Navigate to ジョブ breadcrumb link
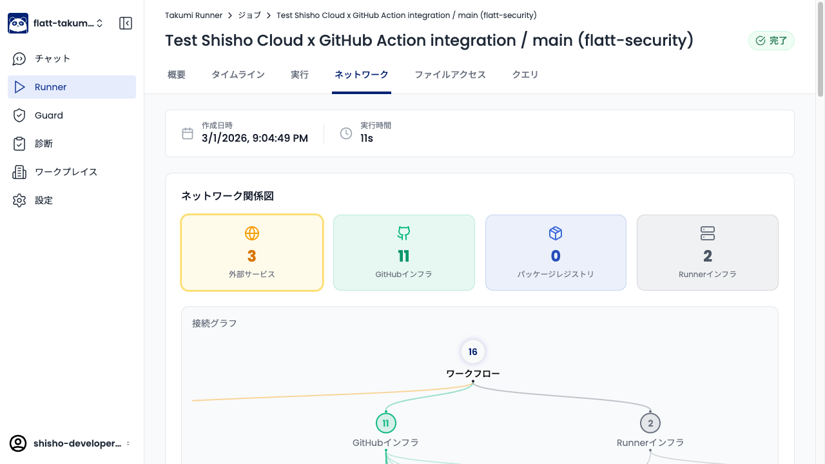Image resolution: width=825 pixels, height=464 pixels. click(x=249, y=15)
